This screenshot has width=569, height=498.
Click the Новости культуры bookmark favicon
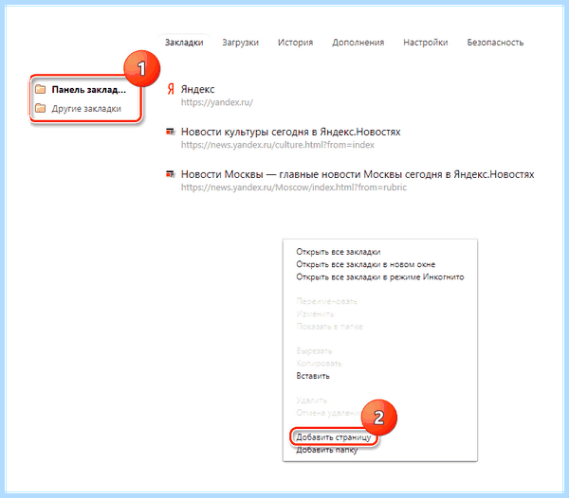(171, 132)
